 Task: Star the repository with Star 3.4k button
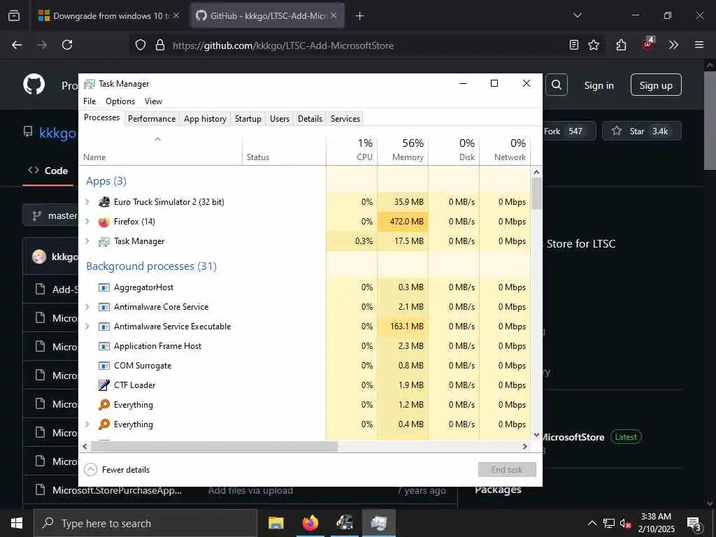(x=642, y=131)
